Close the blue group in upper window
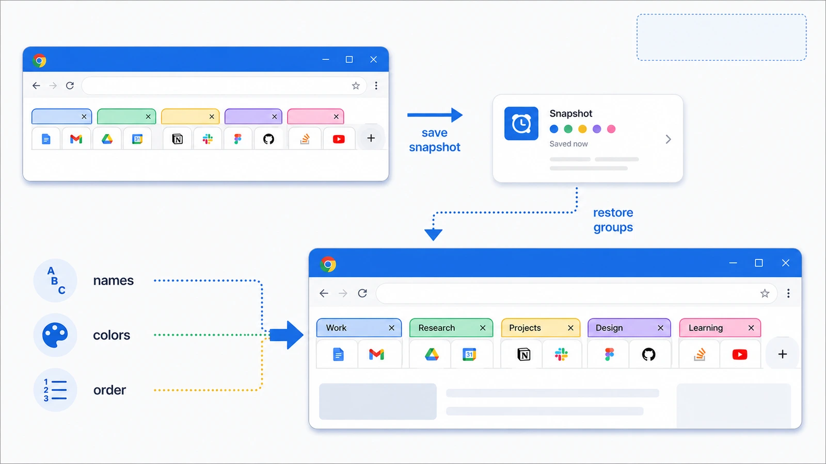Image resolution: width=826 pixels, height=464 pixels. [84, 117]
